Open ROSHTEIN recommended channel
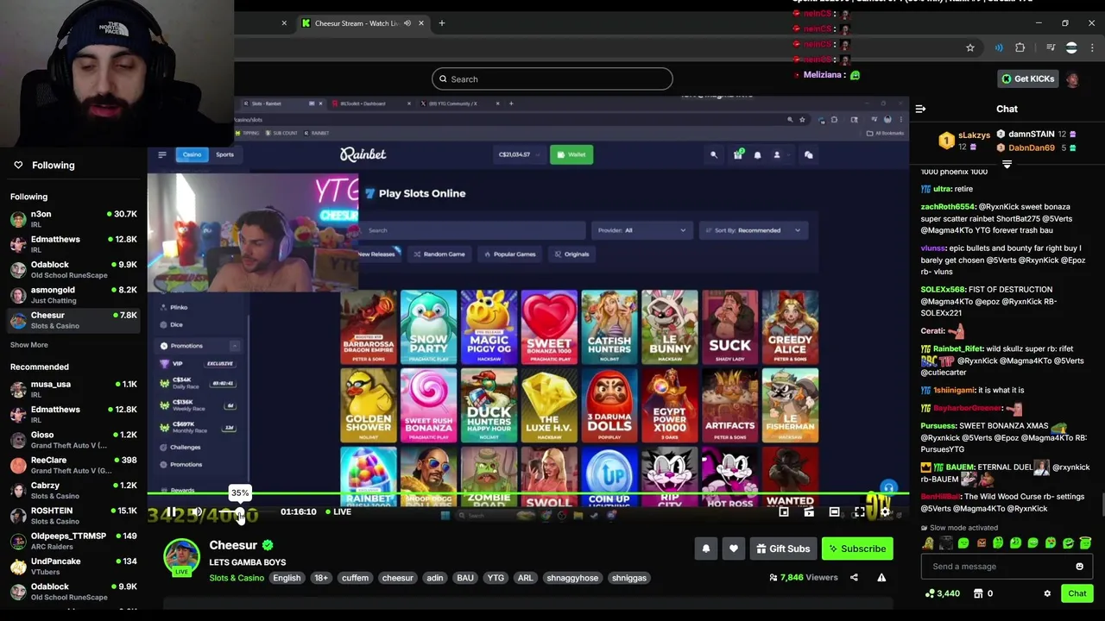 pyautogui.click(x=73, y=516)
